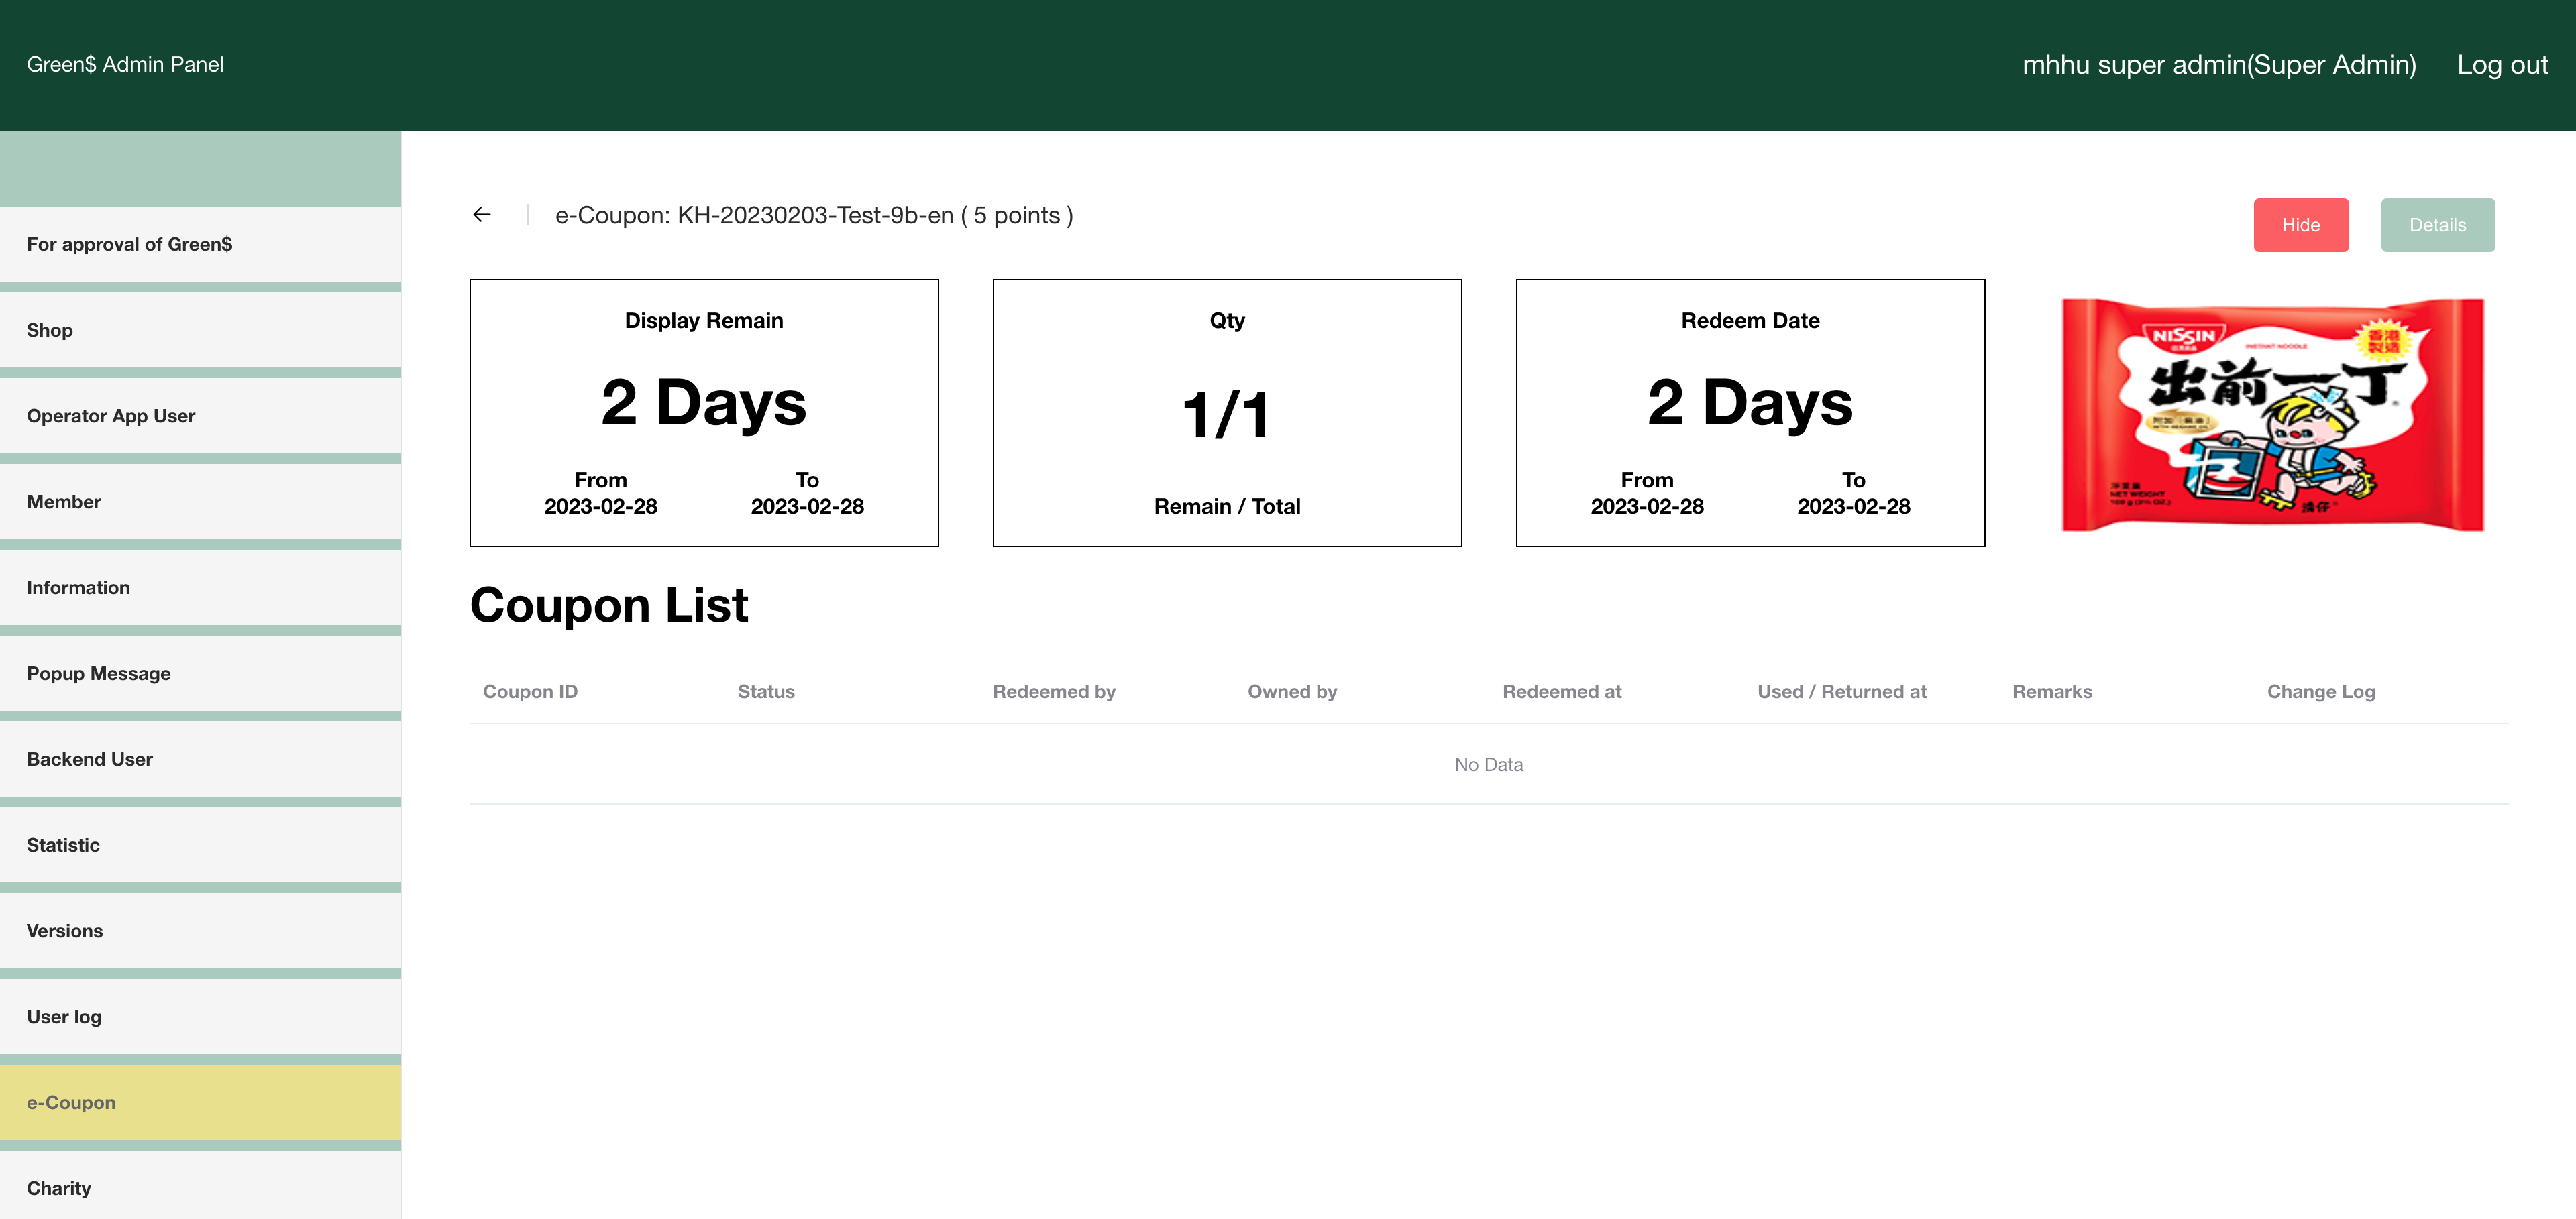Click the Coupon ID column header
The height and width of the screenshot is (1219, 2576).
click(x=530, y=691)
